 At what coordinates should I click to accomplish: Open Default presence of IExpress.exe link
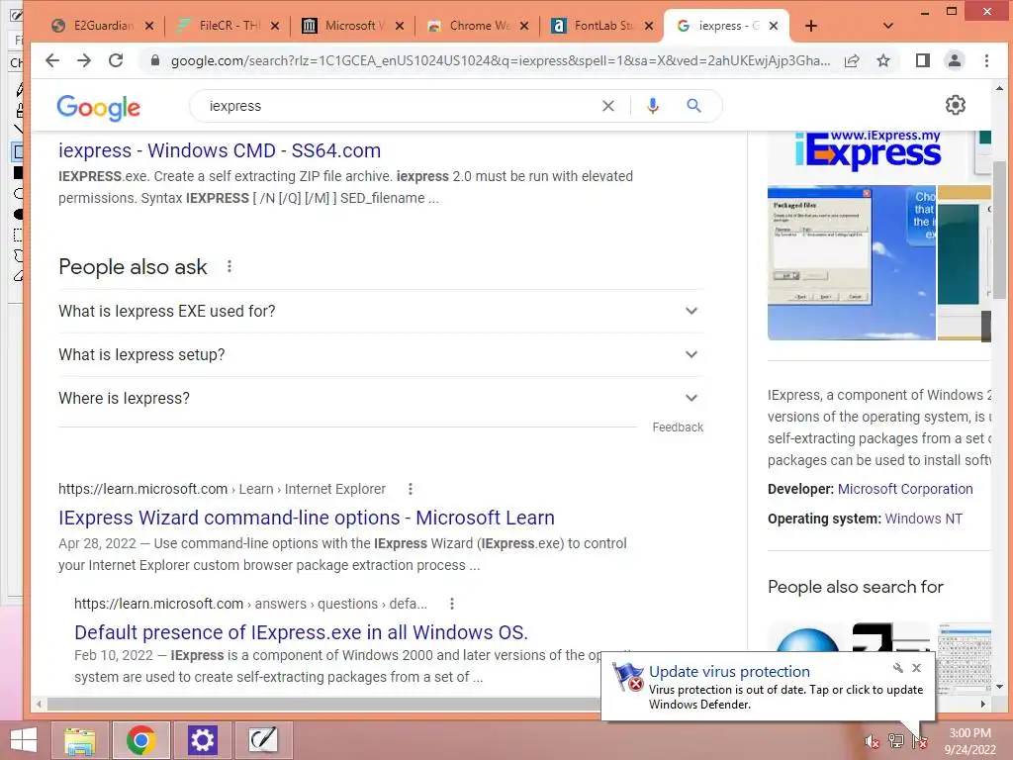pos(301,632)
